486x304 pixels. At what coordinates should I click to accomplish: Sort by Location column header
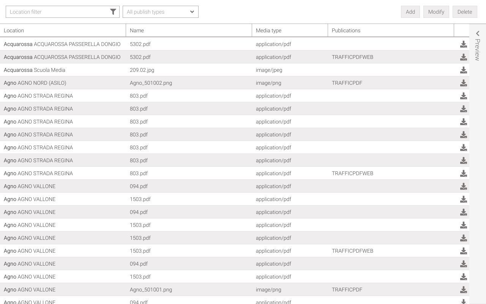pyautogui.click(x=14, y=30)
